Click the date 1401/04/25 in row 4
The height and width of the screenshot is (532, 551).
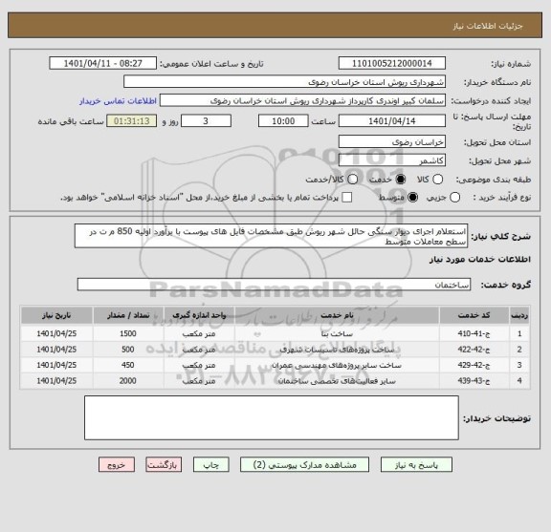56,381
